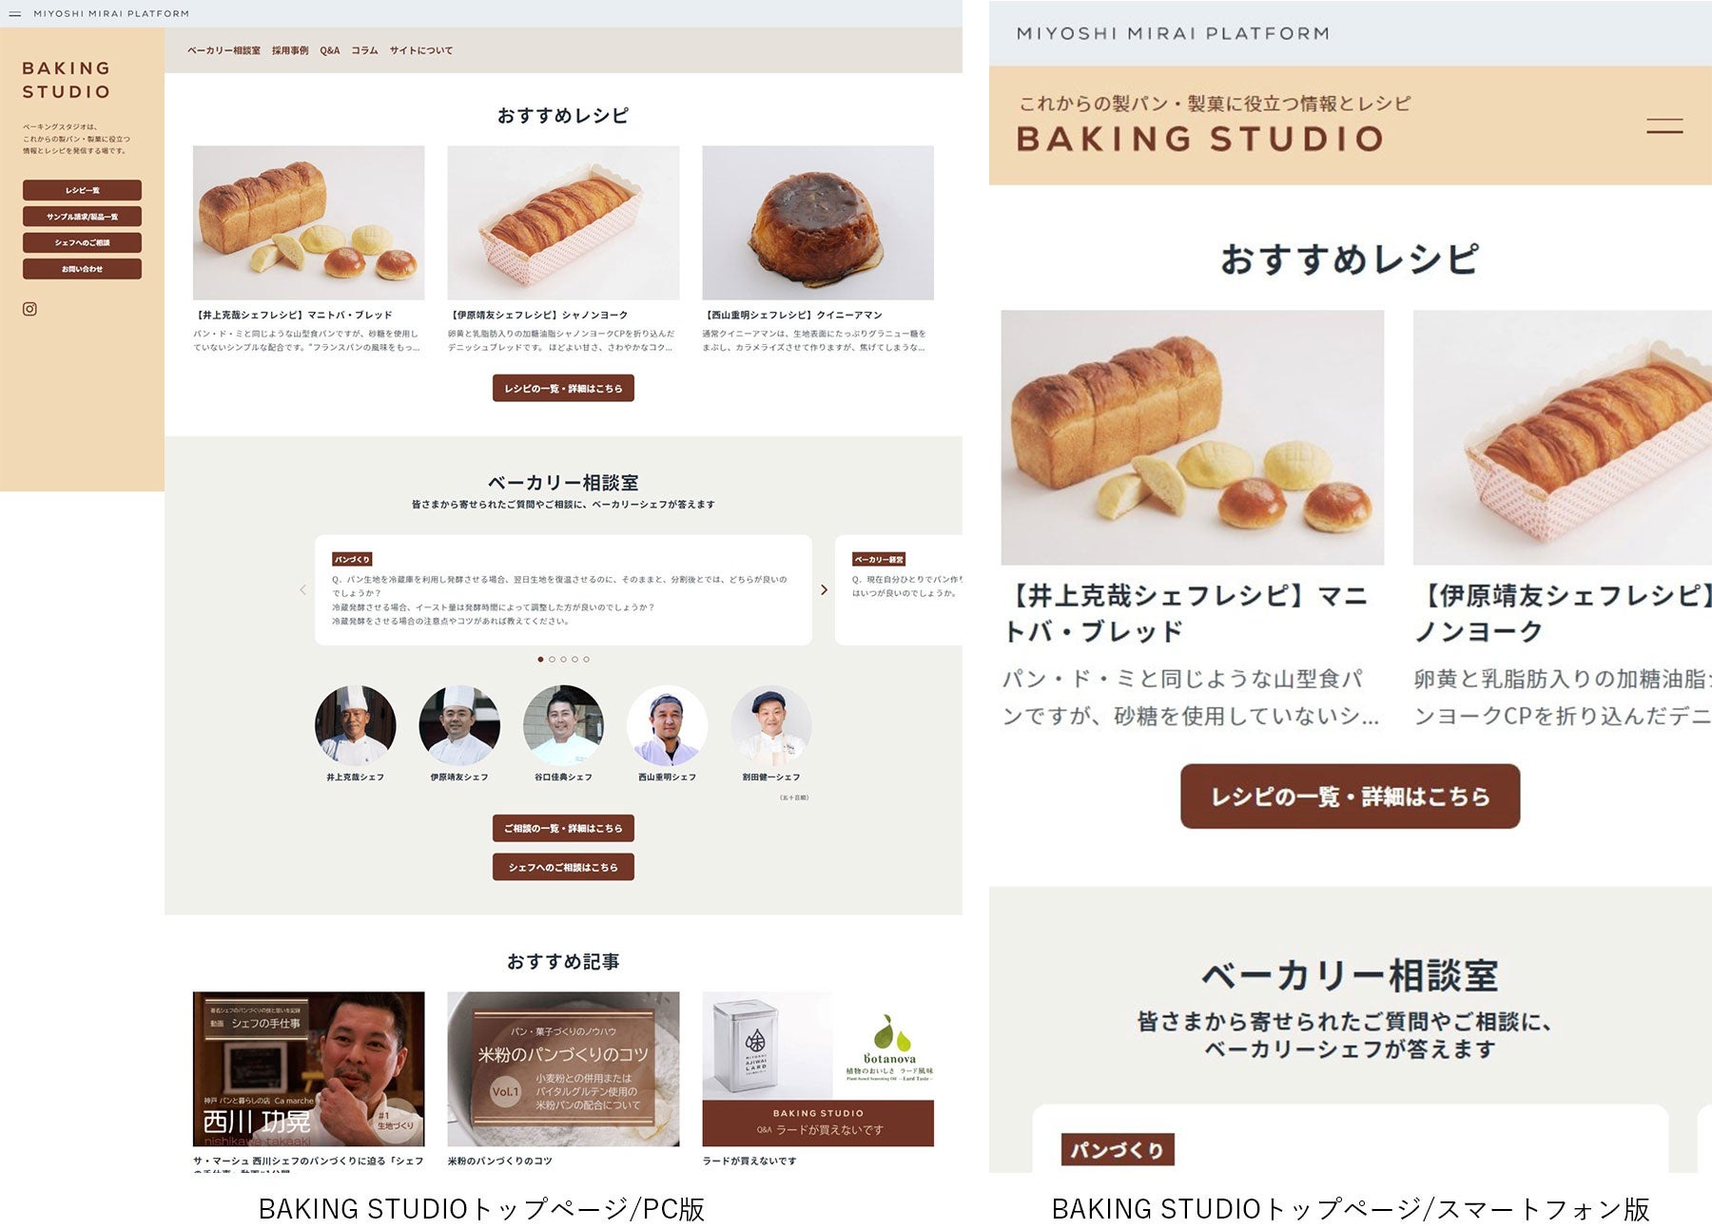Click the レシピ一覧 sidebar button
The height and width of the screenshot is (1229, 1712).
(x=82, y=190)
